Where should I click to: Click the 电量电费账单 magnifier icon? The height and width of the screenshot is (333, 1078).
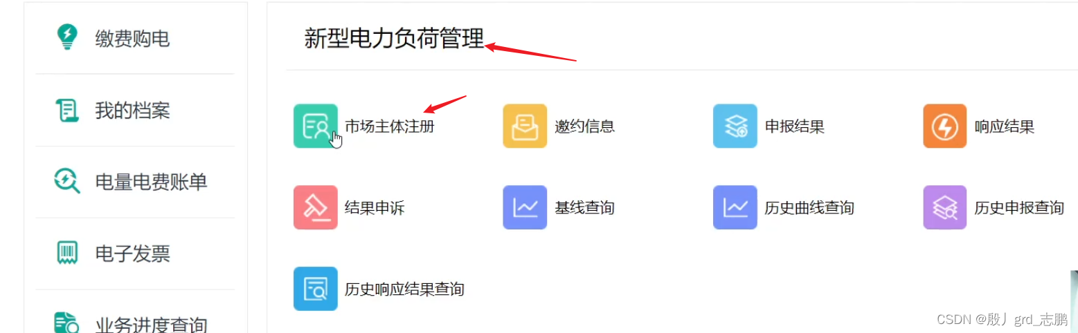pos(67,181)
